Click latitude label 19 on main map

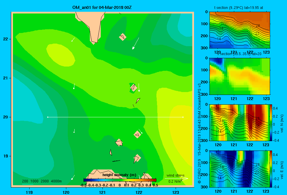pyautogui.click(x=5, y=156)
